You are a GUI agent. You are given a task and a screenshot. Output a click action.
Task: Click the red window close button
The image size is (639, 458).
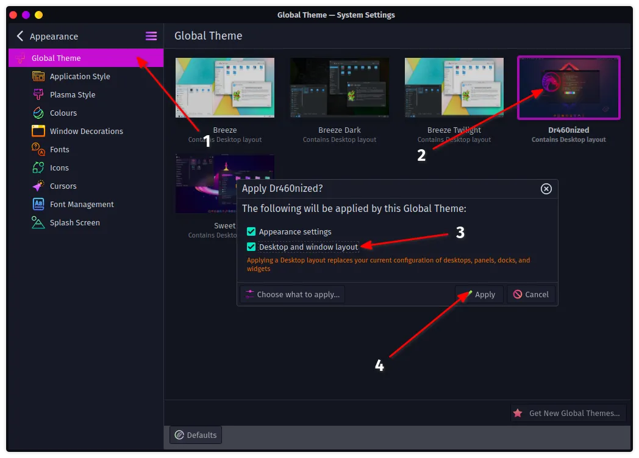pos(13,15)
